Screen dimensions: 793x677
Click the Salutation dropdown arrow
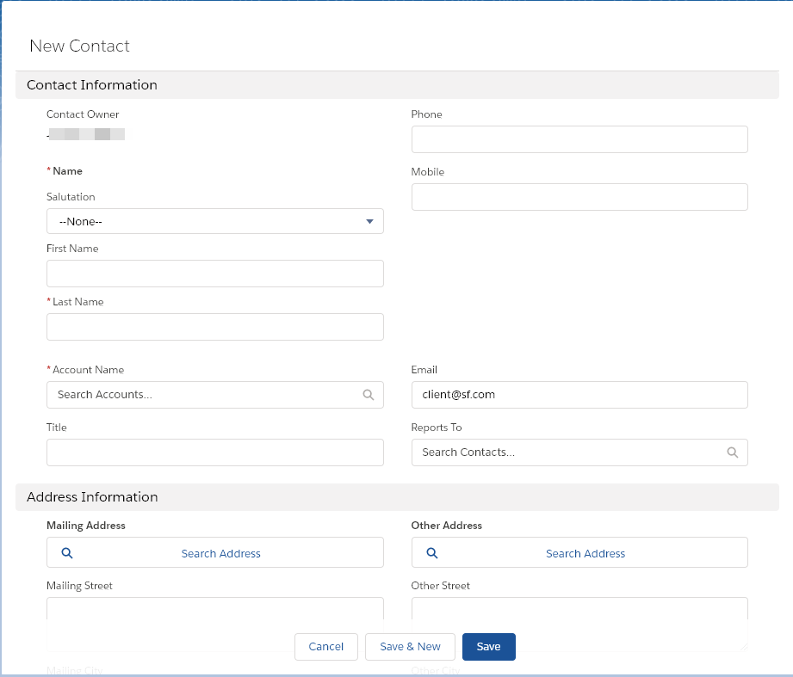(369, 221)
